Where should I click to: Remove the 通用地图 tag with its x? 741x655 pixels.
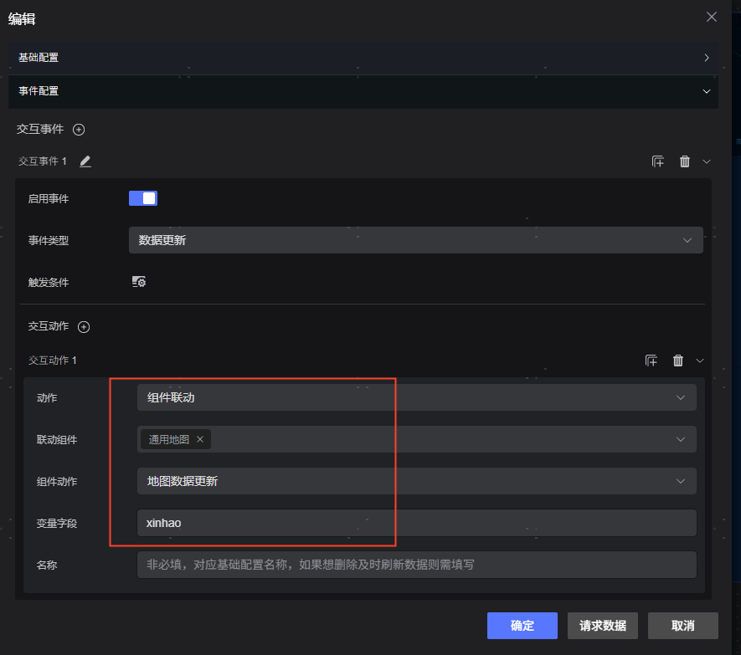coord(200,439)
